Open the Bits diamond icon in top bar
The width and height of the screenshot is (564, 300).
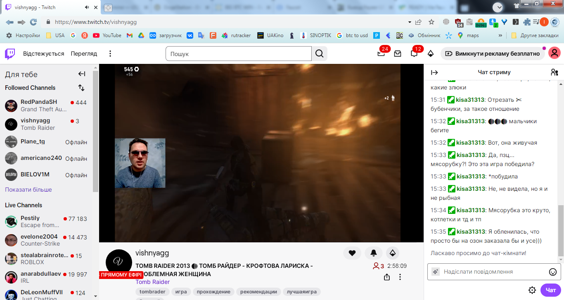(x=431, y=54)
